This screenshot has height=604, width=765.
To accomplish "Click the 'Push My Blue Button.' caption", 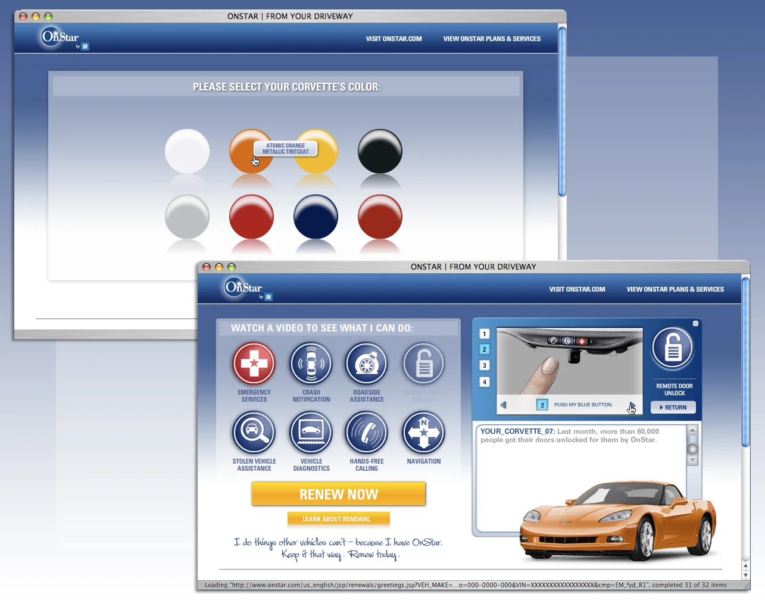I will 583,405.
